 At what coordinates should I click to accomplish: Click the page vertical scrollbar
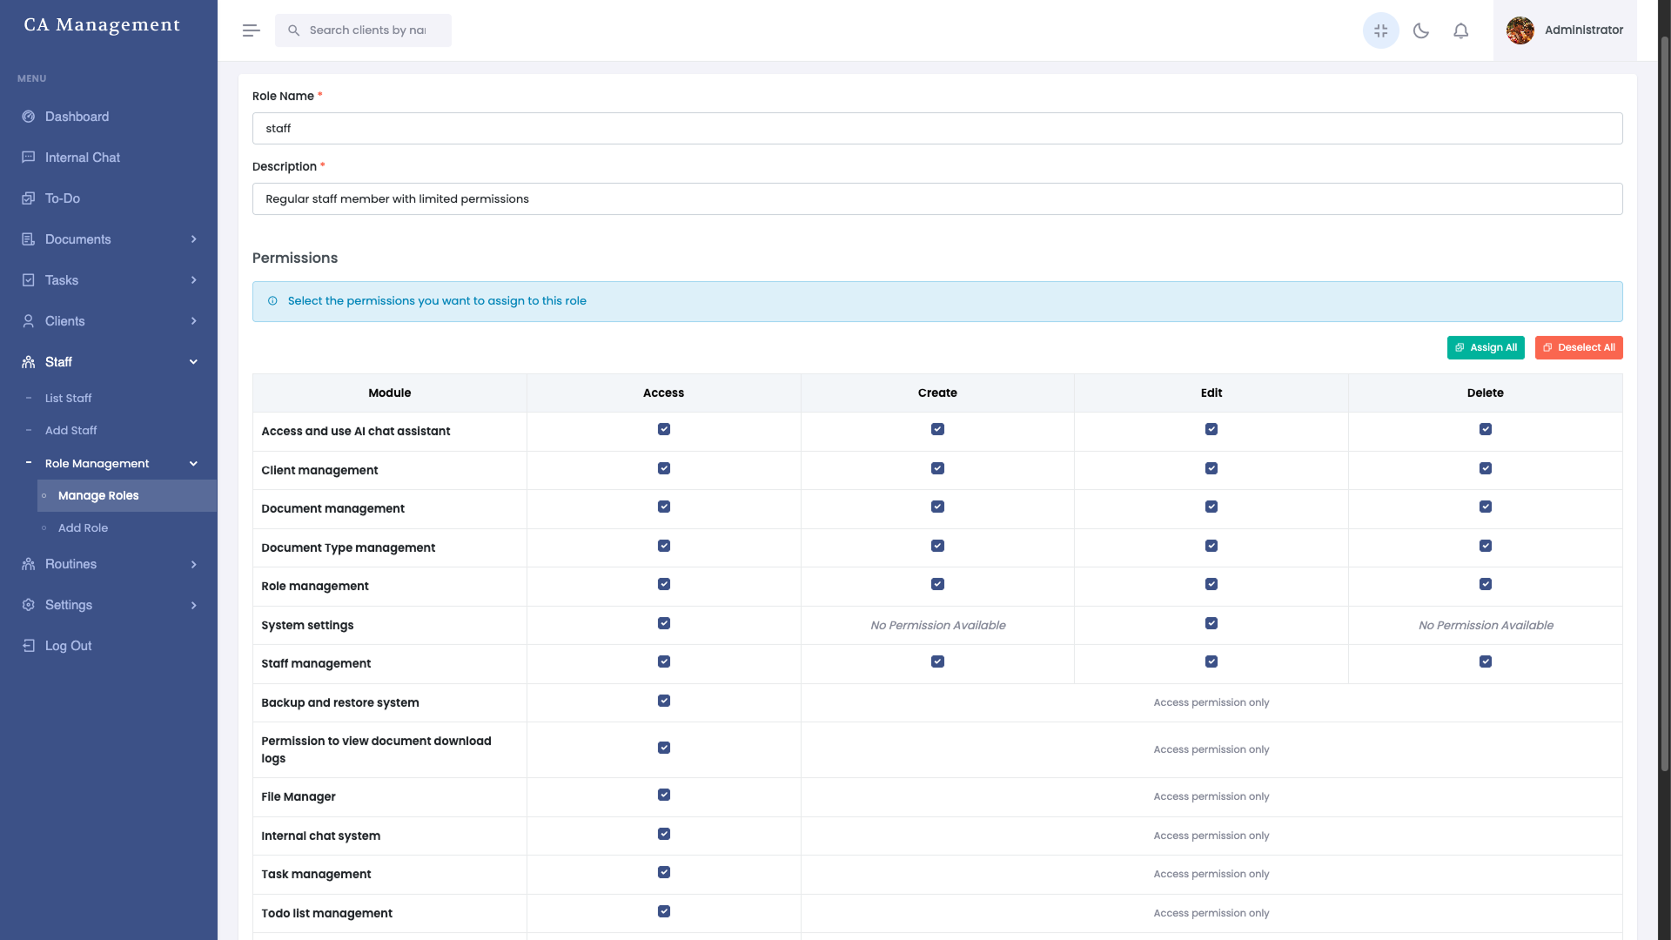pos(1664,404)
